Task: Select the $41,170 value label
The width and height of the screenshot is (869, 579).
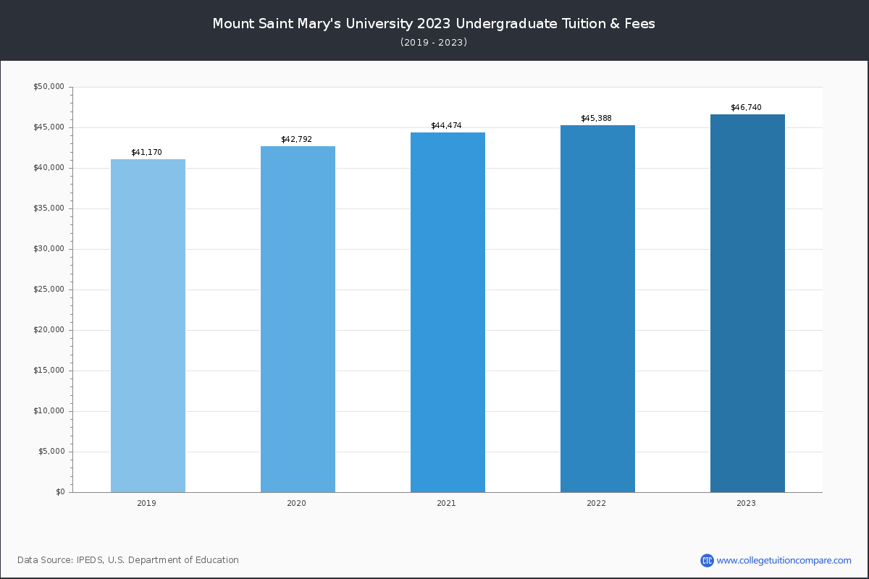Action: point(147,153)
